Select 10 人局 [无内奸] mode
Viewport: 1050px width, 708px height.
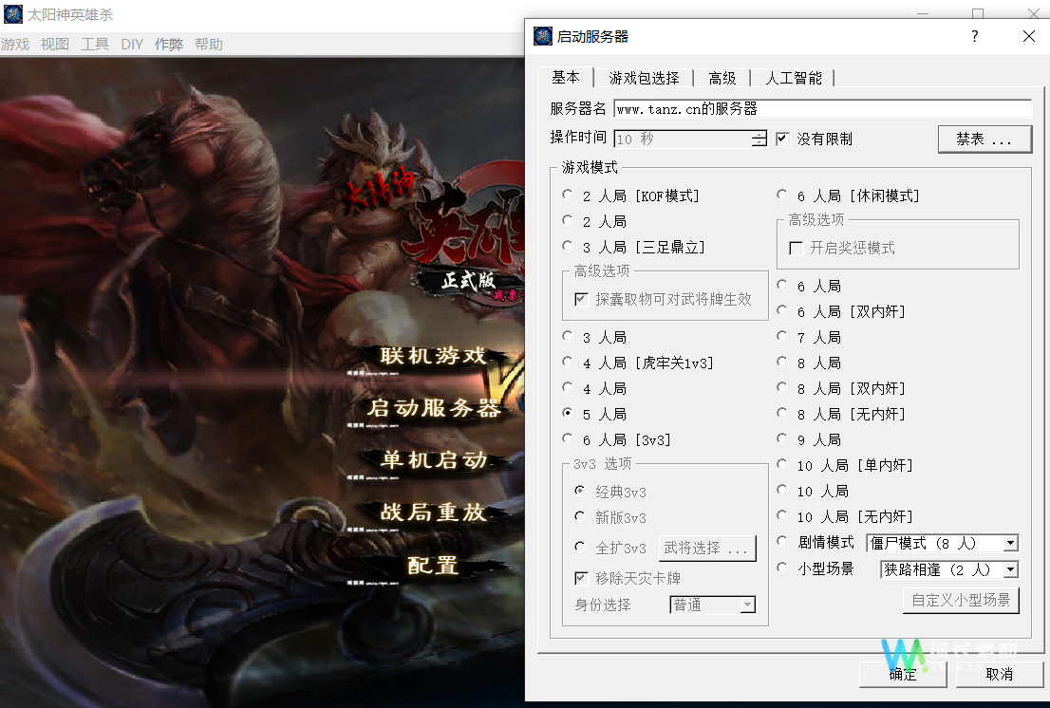coord(782,516)
